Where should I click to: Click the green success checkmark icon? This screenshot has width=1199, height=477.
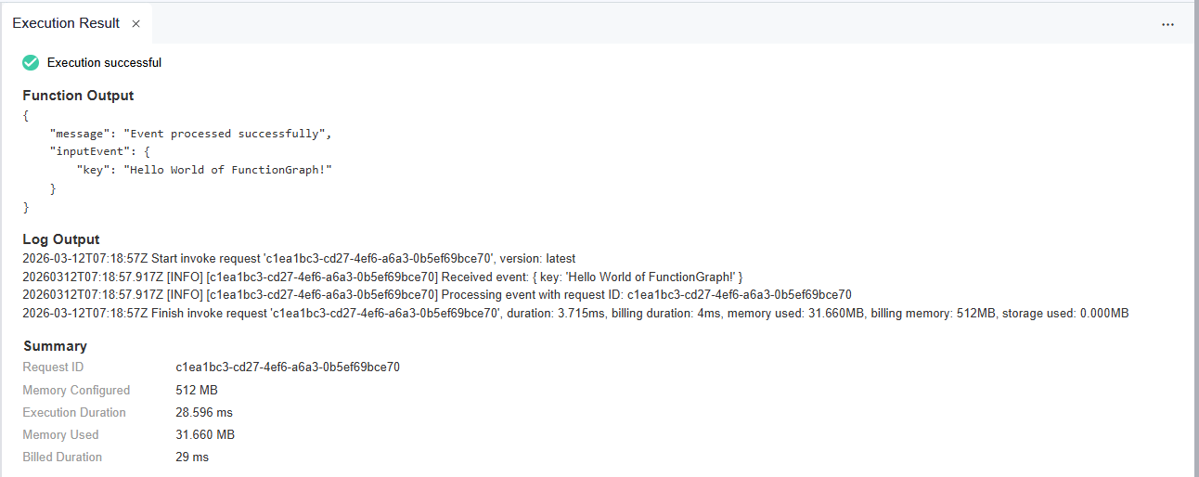pyautogui.click(x=31, y=62)
